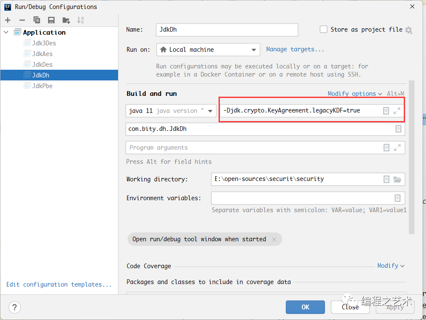Open the help question mark button
The image size is (426, 320).
coord(15,307)
